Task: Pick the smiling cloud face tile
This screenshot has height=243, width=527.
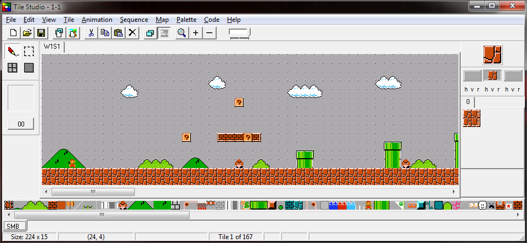Action: pyautogui.click(x=483, y=205)
